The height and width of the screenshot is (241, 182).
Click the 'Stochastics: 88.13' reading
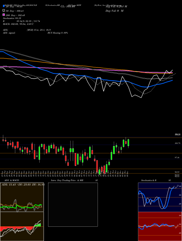pyautogui.click(x=12, y=18)
